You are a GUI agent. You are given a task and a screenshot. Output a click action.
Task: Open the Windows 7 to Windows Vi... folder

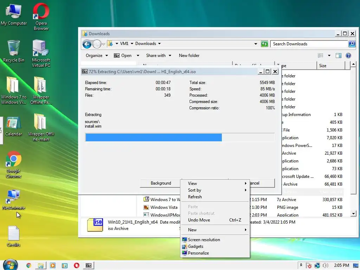14,90
